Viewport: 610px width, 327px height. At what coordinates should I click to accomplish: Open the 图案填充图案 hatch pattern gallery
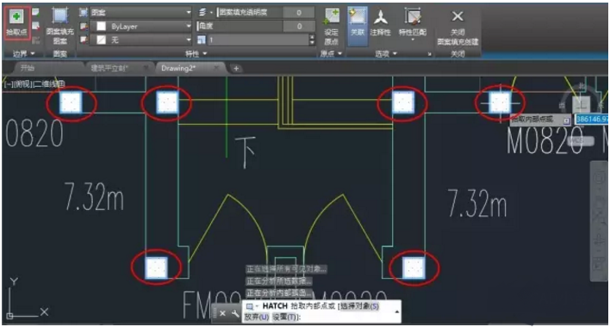(x=59, y=25)
